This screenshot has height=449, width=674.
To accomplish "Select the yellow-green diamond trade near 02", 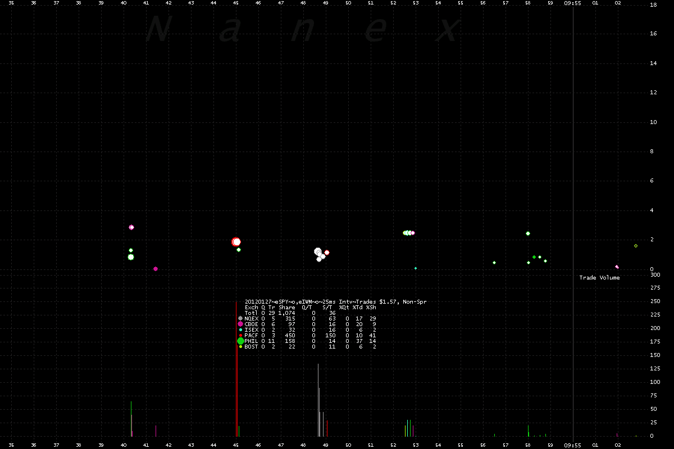I will 636,246.
